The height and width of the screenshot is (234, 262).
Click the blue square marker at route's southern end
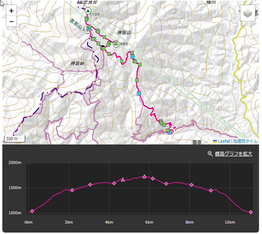coord(170,132)
